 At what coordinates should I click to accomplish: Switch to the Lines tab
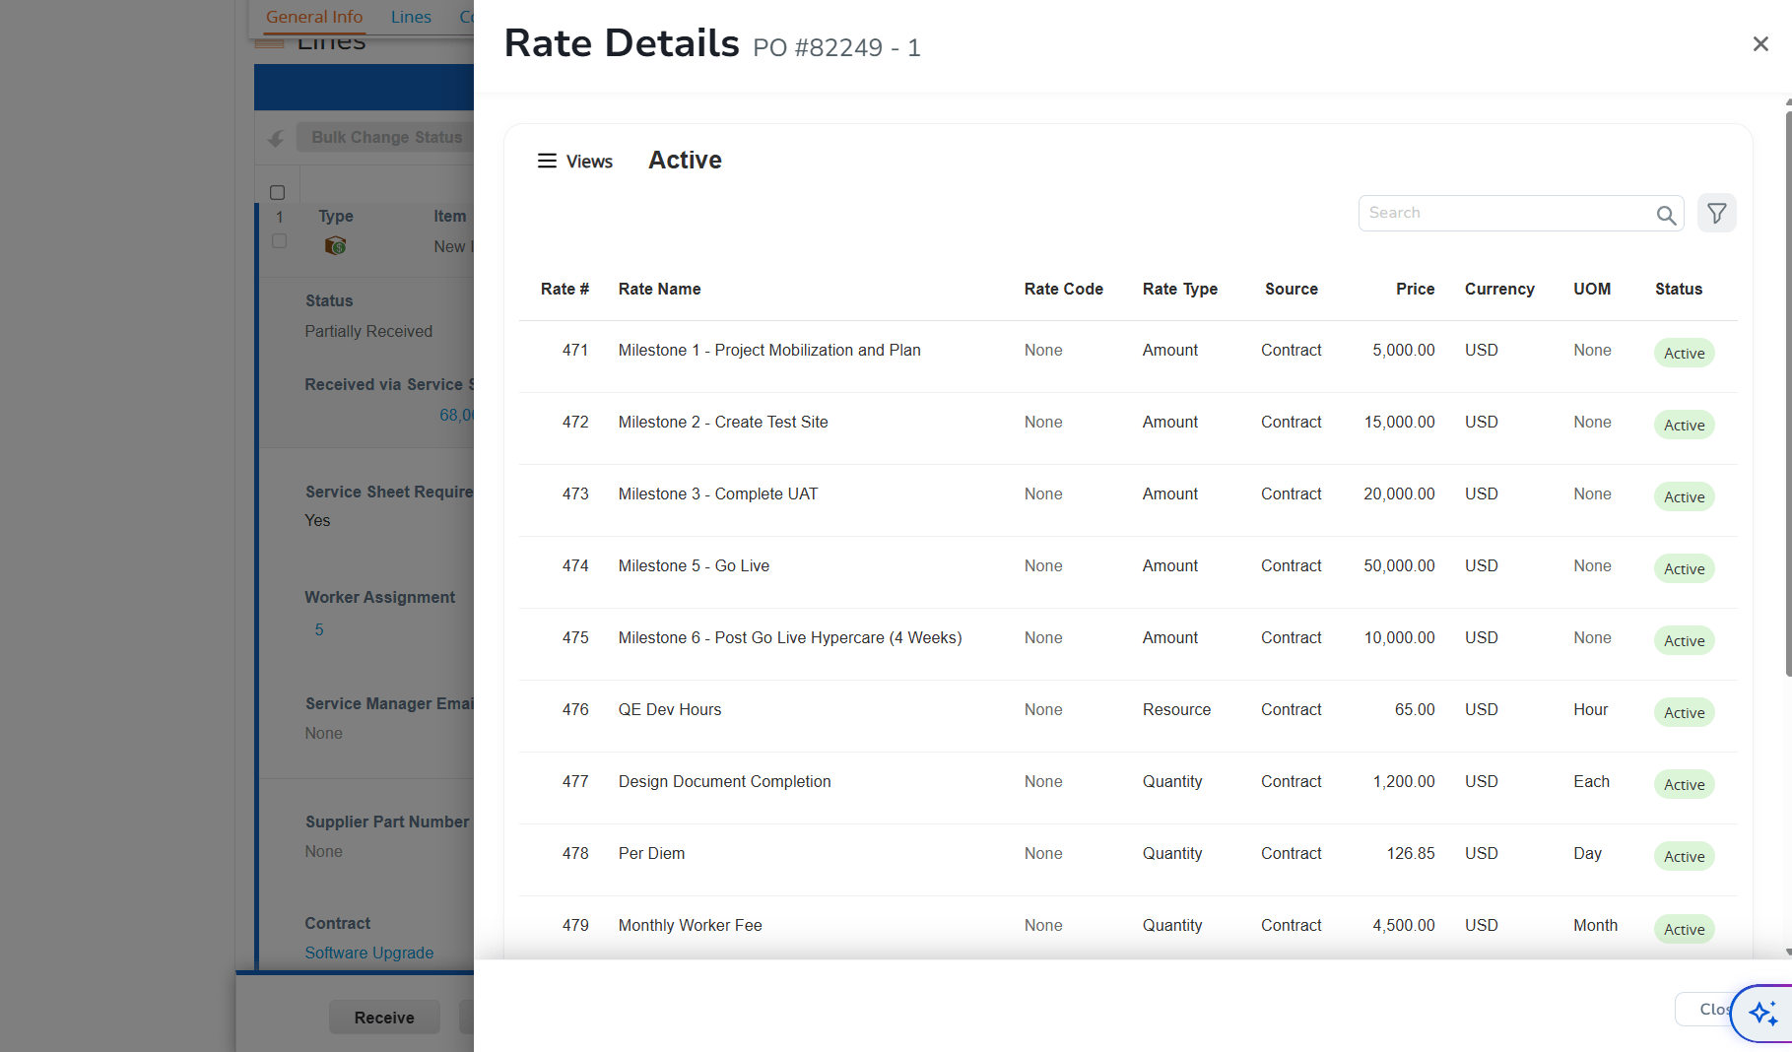point(411,17)
